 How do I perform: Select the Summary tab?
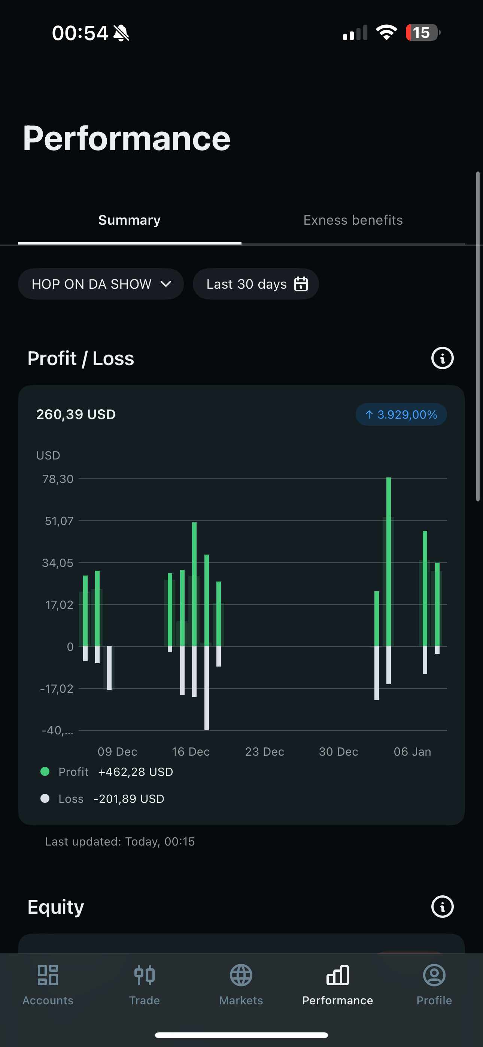(x=129, y=220)
